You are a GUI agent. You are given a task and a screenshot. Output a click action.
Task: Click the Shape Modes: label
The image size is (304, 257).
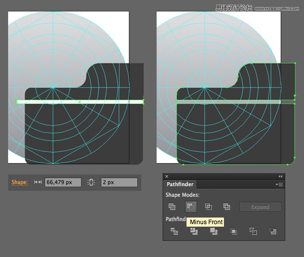point(182,195)
